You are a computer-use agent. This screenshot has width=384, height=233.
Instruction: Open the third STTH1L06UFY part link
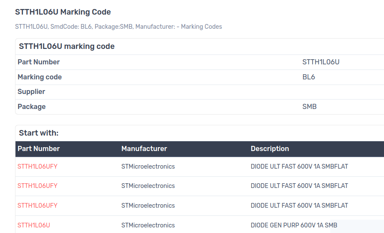click(37, 206)
